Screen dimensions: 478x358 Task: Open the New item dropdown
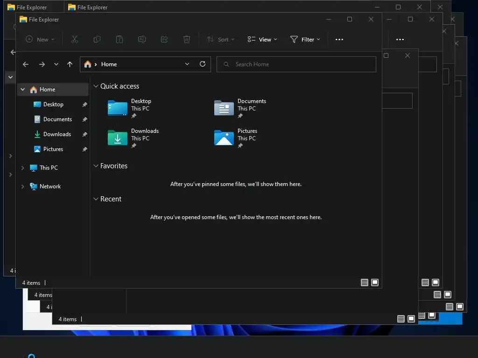click(40, 39)
